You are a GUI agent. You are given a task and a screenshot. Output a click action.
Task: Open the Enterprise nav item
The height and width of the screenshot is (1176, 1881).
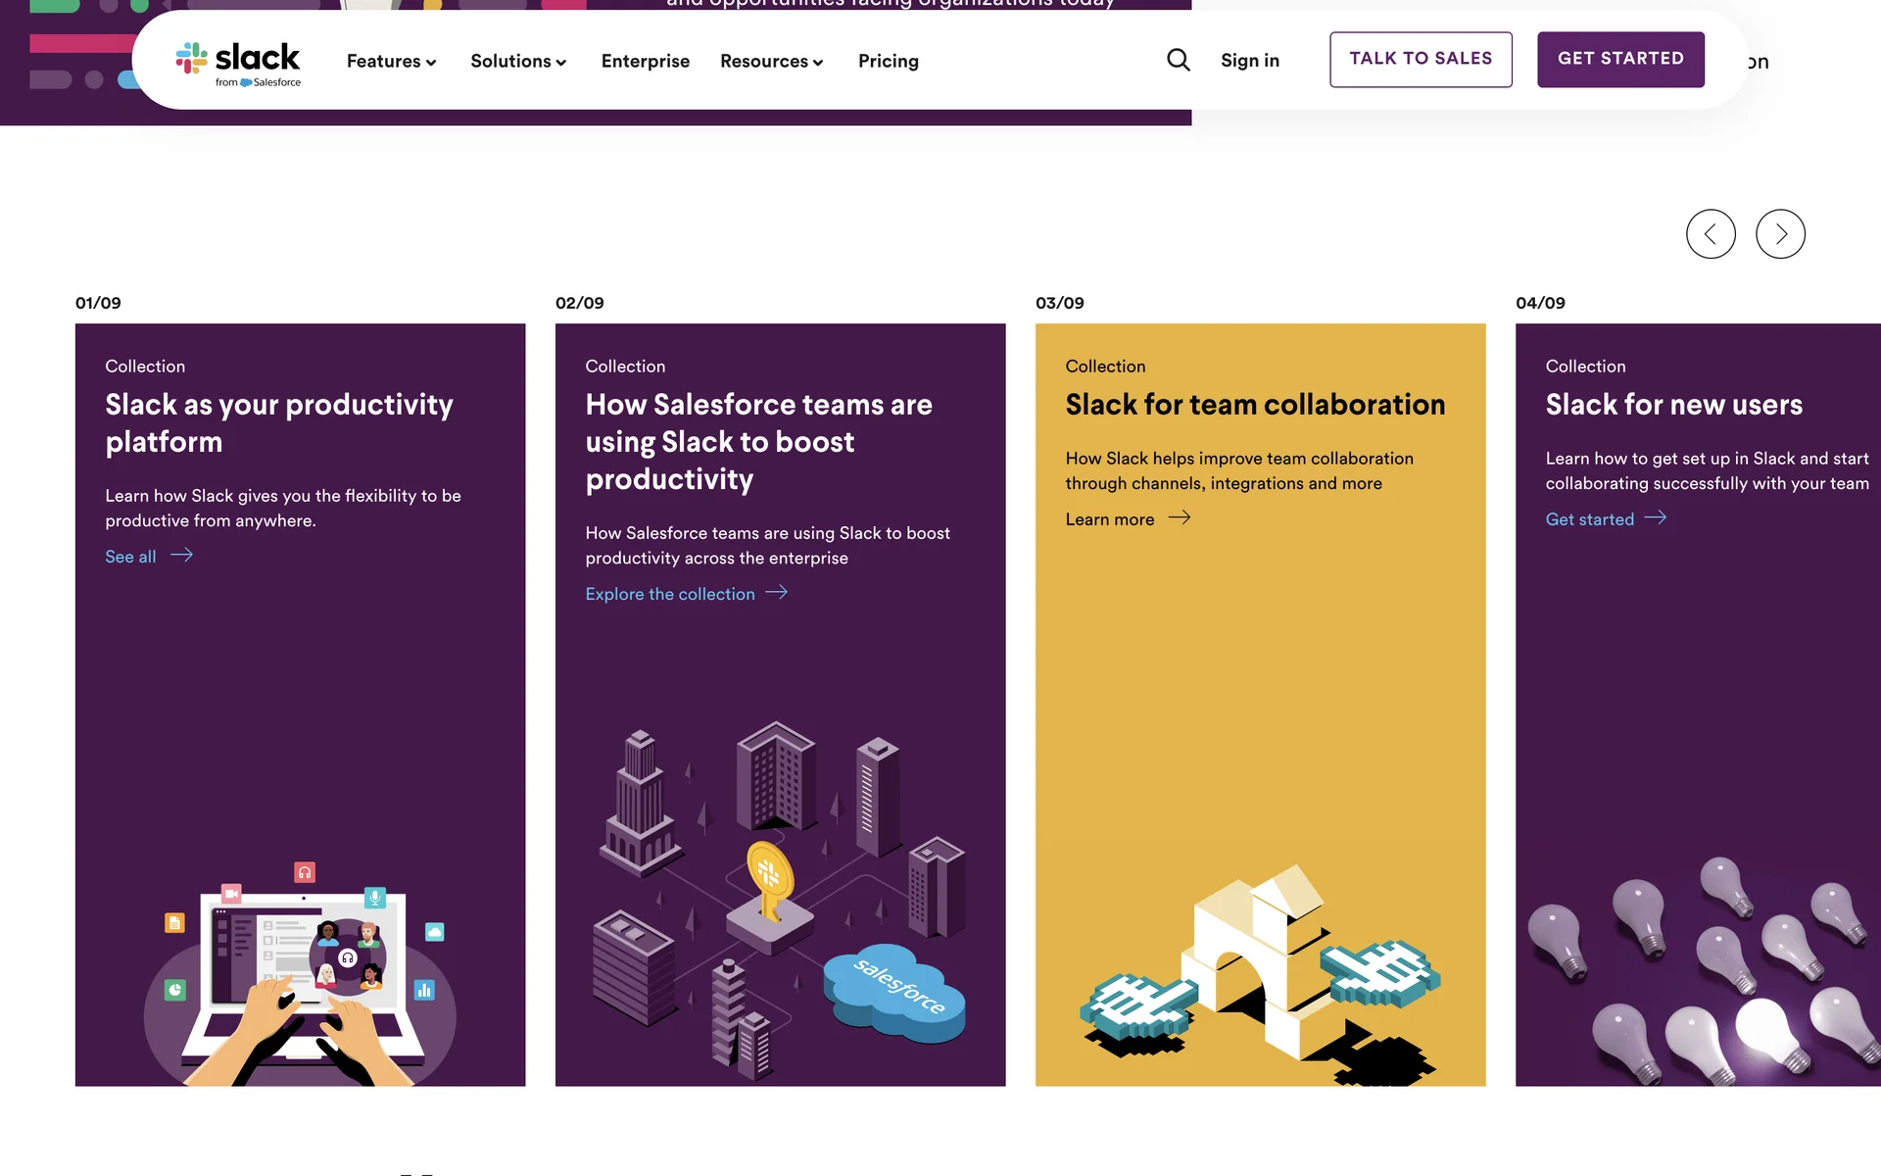click(x=645, y=61)
